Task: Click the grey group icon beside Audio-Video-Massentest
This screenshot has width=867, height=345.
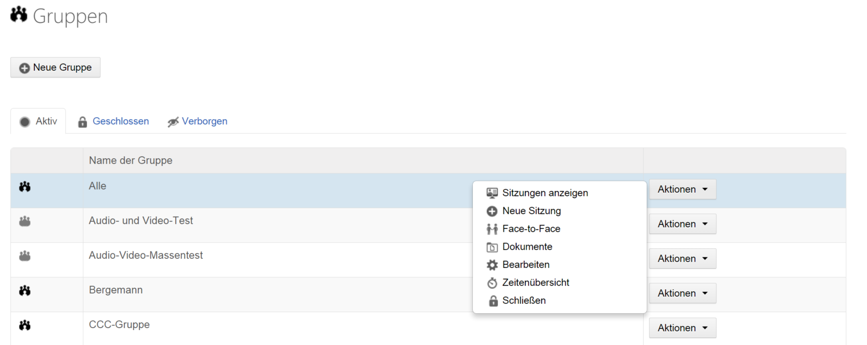Action: (25, 256)
